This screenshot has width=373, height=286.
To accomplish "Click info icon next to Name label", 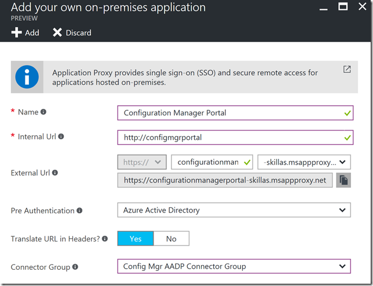I will [x=43, y=112].
